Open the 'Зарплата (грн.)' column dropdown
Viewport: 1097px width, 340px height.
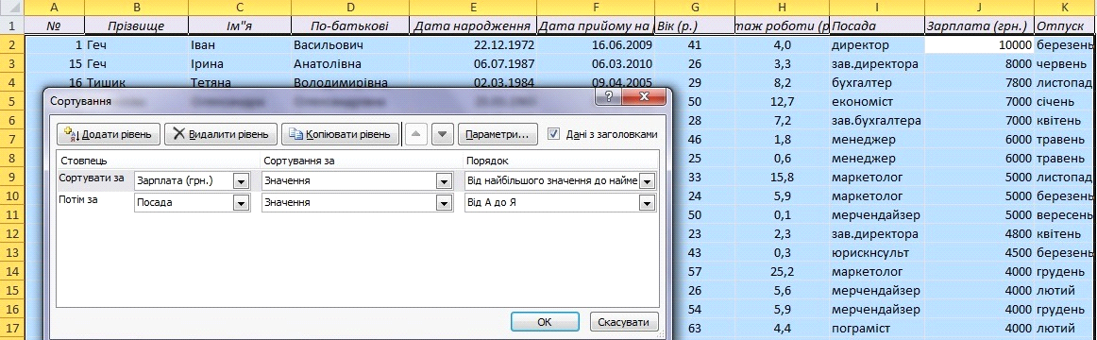[242, 181]
